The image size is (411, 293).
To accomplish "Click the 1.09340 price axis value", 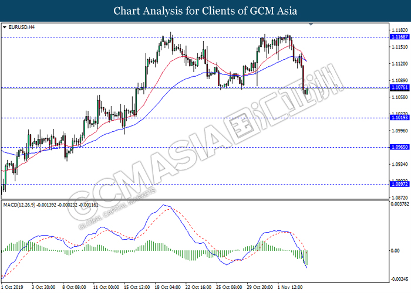I will [400, 164].
